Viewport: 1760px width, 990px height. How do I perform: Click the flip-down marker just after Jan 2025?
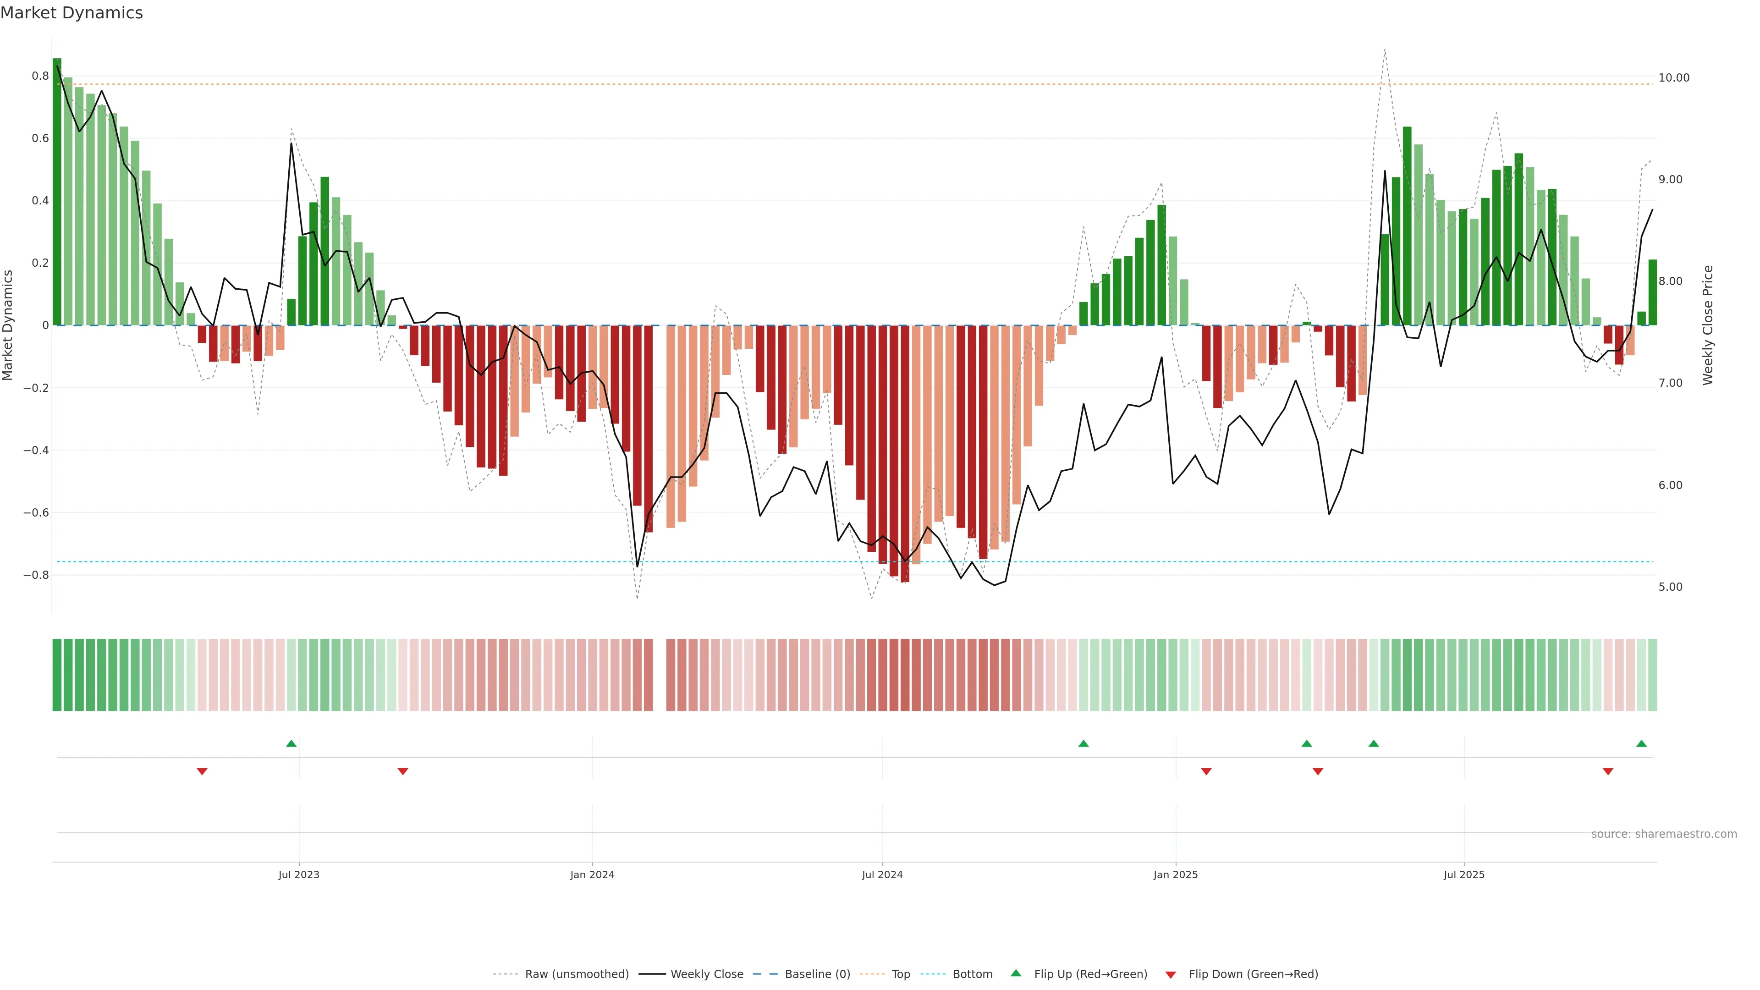(x=1206, y=771)
